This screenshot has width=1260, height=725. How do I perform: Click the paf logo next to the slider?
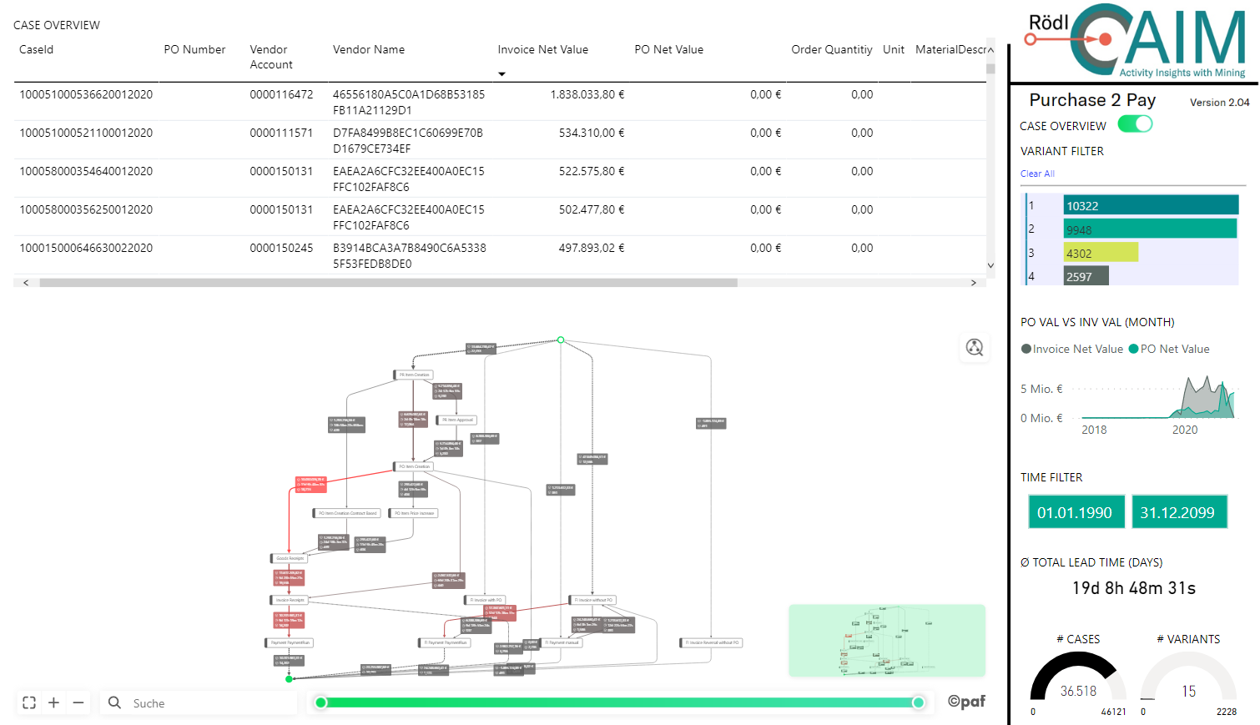point(965,702)
